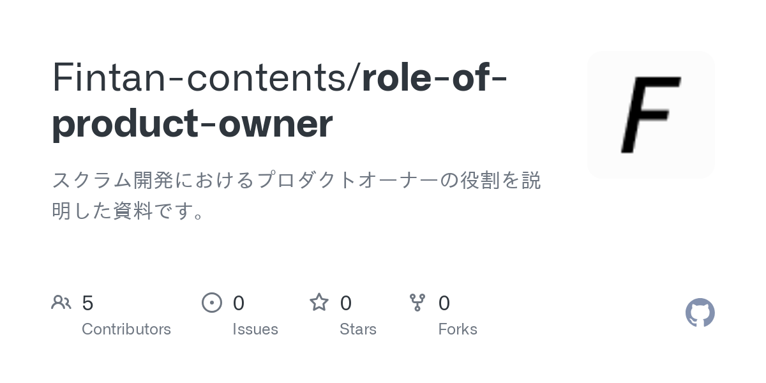766x383 pixels.
Task: Select the contributors count number 5
Action: pos(87,303)
